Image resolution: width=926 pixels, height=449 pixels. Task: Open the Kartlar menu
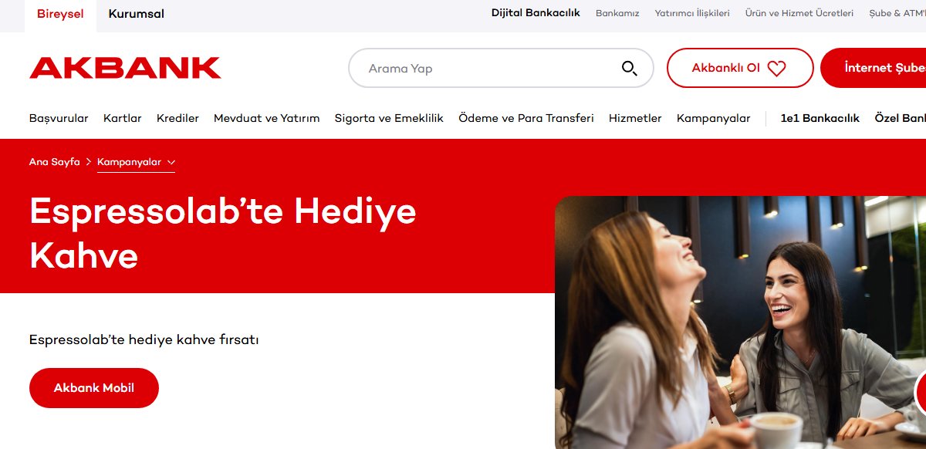pos(123,118)
